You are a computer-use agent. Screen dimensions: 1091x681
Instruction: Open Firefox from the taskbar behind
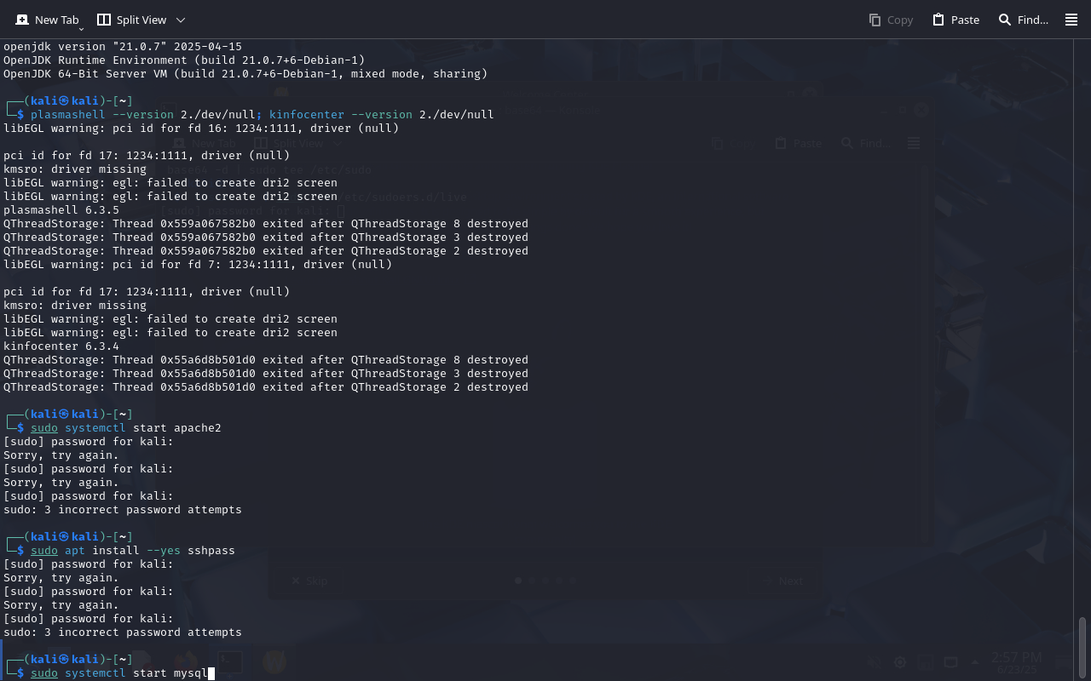(185, 661)
